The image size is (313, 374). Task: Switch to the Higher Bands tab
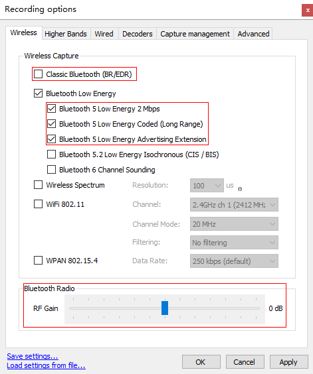[66, 34]
